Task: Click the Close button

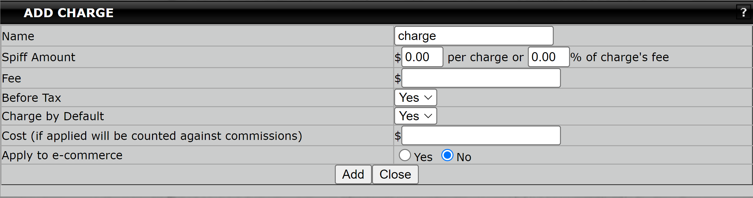Action: tap(395, 174)
